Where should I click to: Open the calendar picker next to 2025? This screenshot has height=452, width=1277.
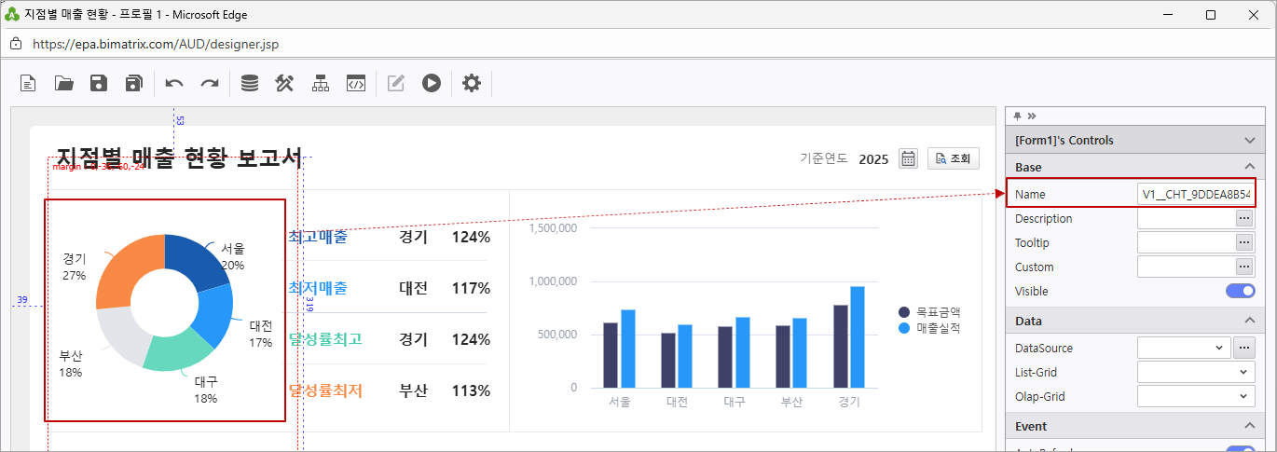pyautogui.click(x=908, y=158)
